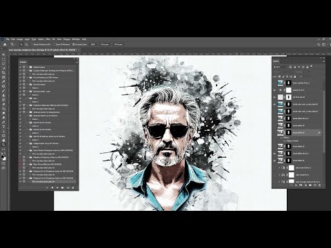Toggle dialog box icon beside Default Actions
The image size is (331, 248).
[x=24, y=67]
